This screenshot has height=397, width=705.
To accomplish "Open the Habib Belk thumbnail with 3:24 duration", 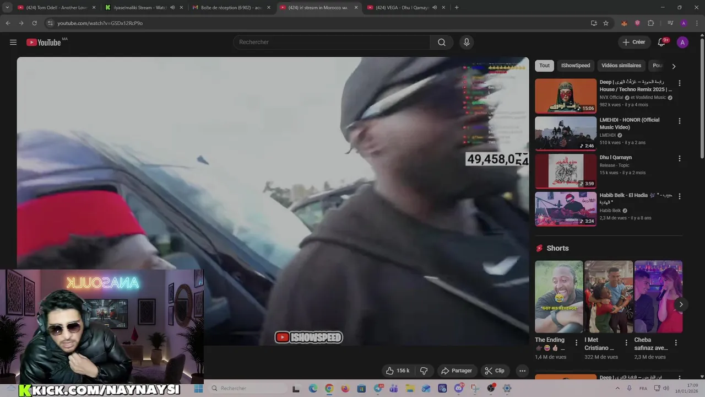I will click(x=566, y=209).
